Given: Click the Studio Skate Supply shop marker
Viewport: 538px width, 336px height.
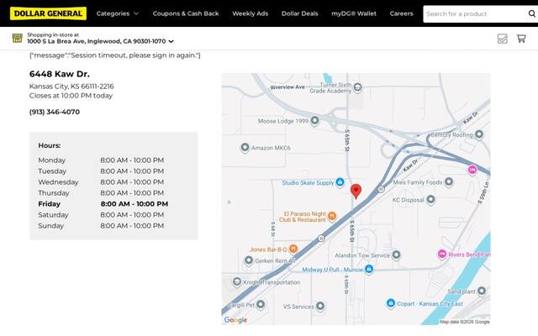Looking at the screenshot, I should 340,182.
